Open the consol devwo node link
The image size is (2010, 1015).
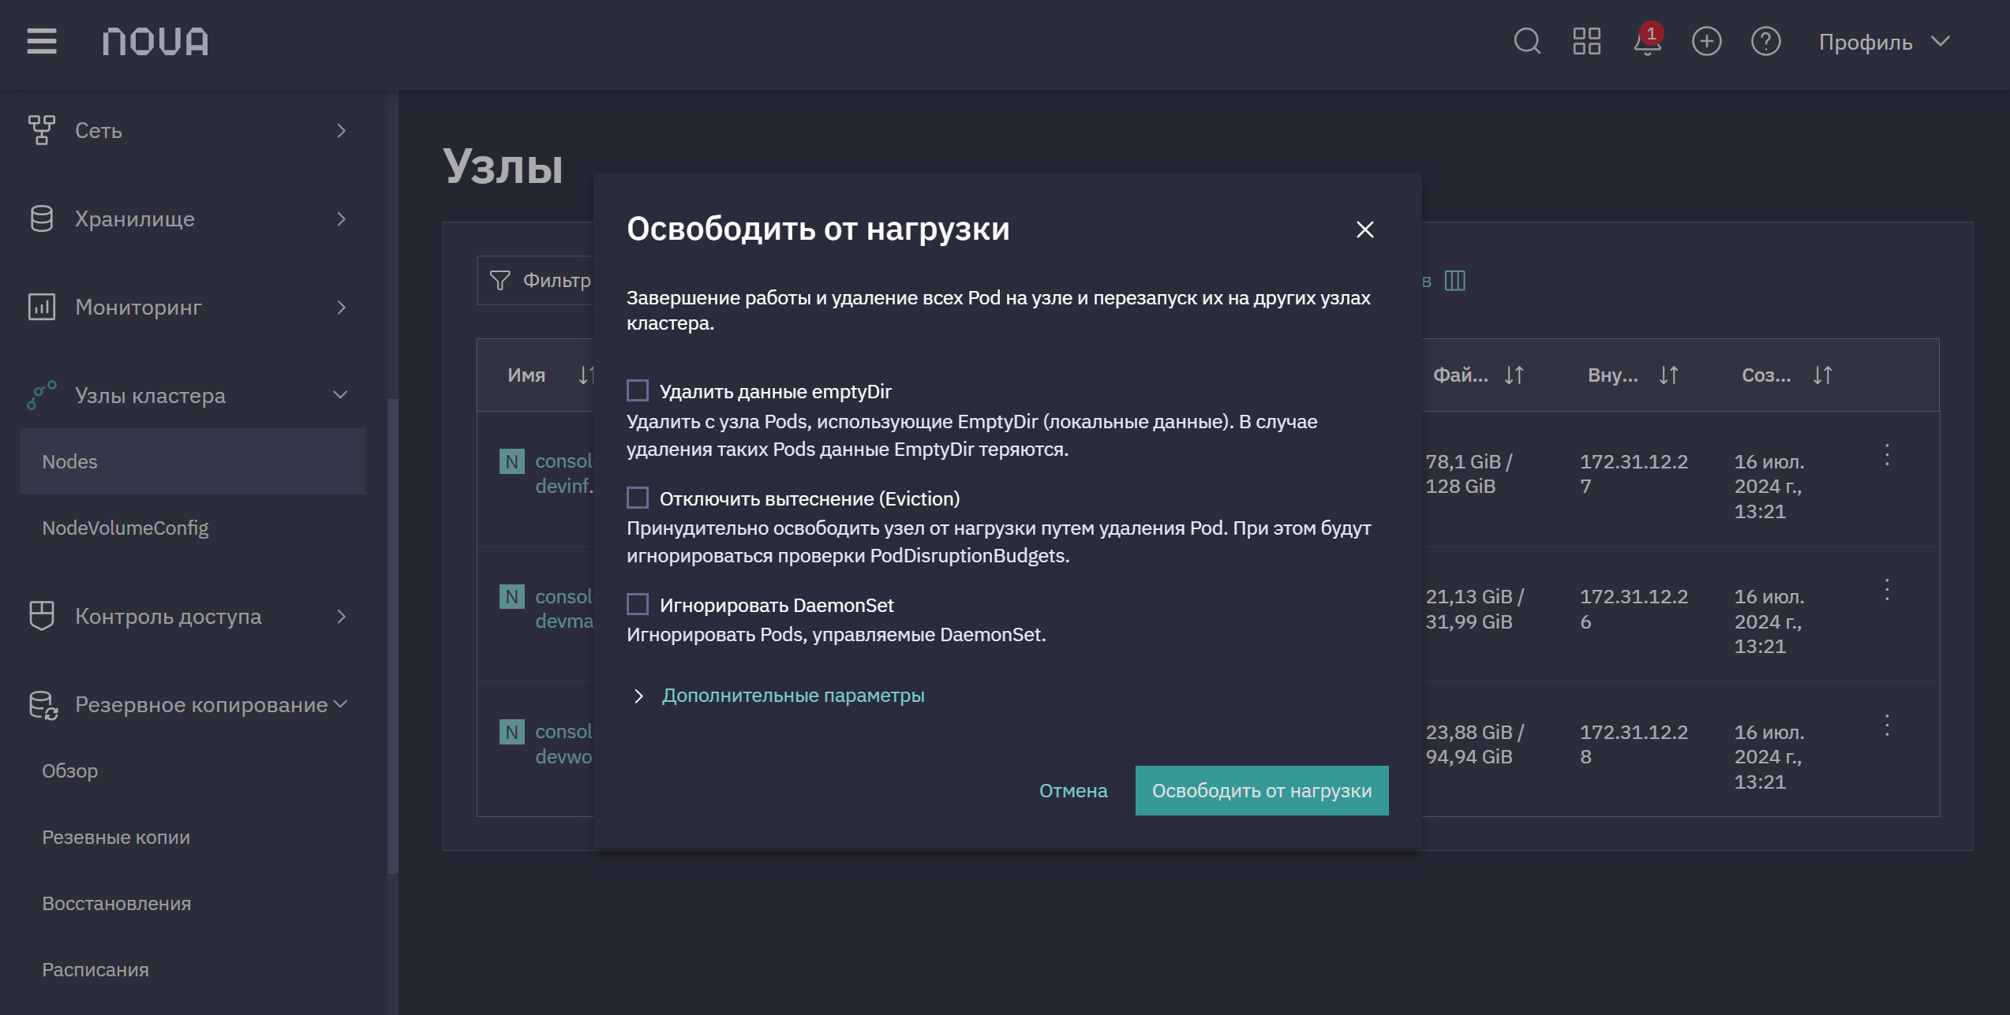click(x=564, y=744)
